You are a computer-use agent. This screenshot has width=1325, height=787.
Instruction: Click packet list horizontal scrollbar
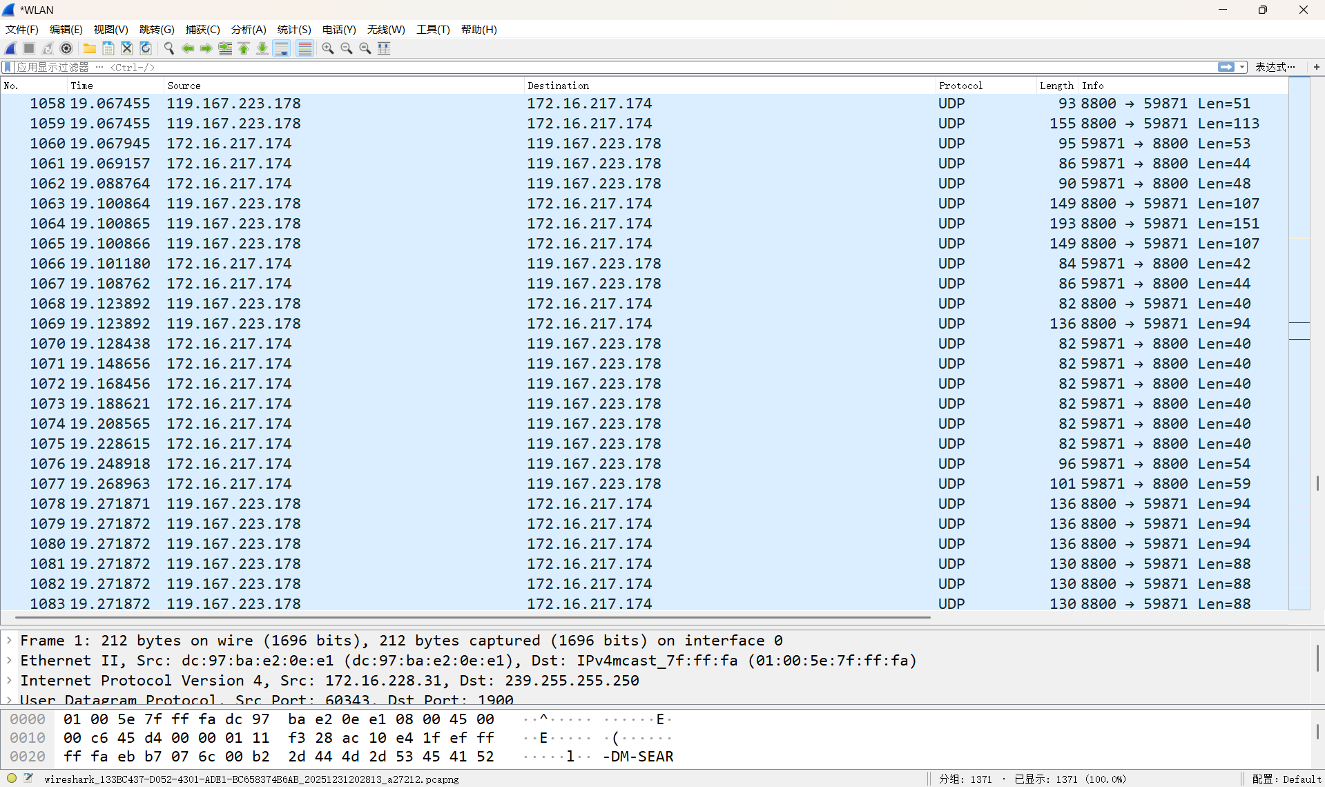pyautogui.click(x=472, y=616)
